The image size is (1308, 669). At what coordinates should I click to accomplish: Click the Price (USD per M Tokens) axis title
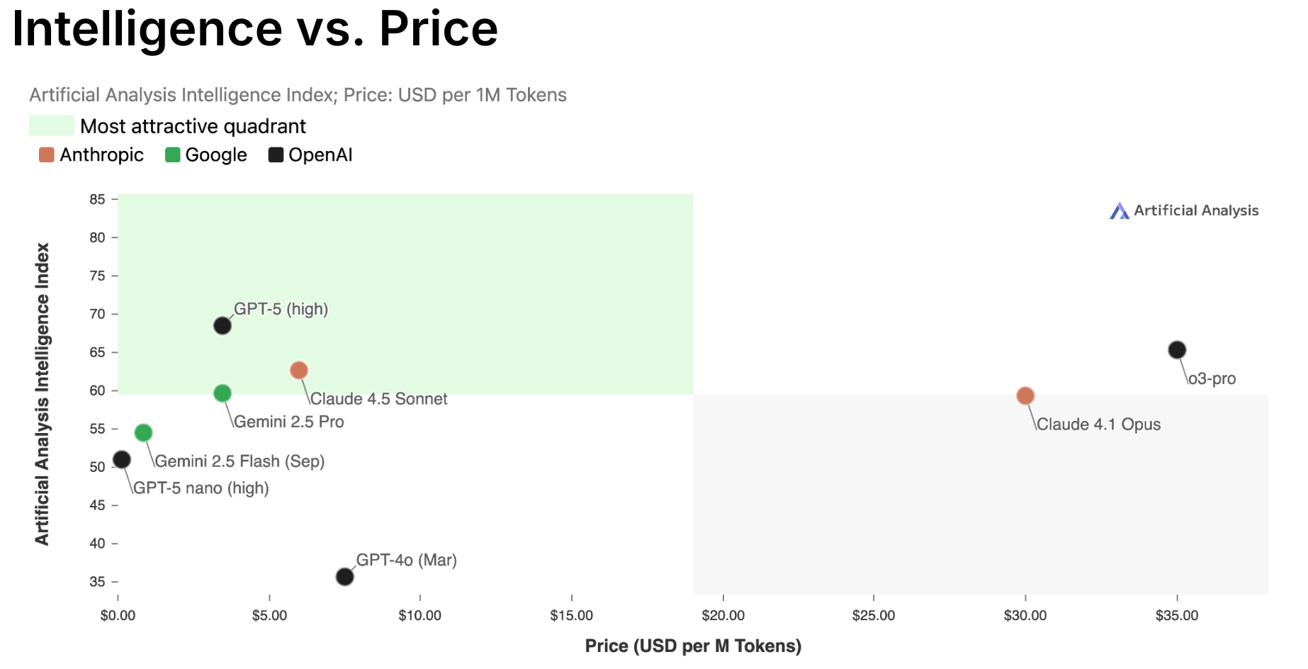click(693, 646)
